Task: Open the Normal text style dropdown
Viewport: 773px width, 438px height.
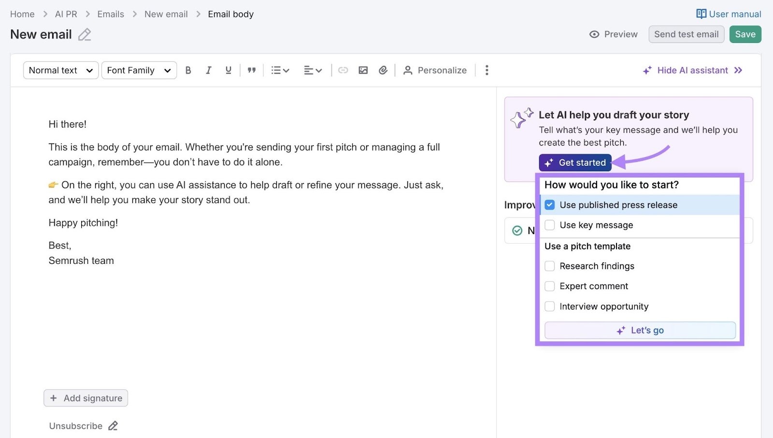Action: coord(60,70)
